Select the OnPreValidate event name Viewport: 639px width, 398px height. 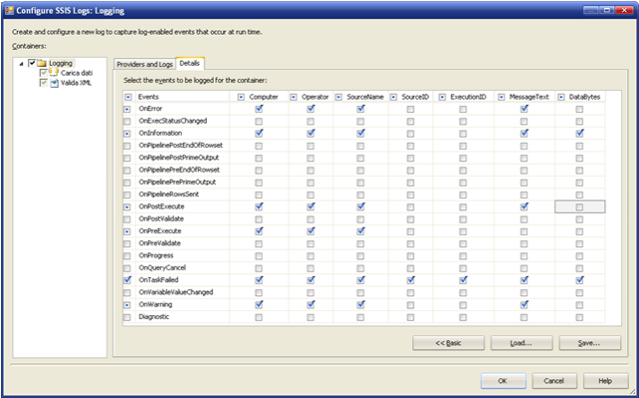160,243
